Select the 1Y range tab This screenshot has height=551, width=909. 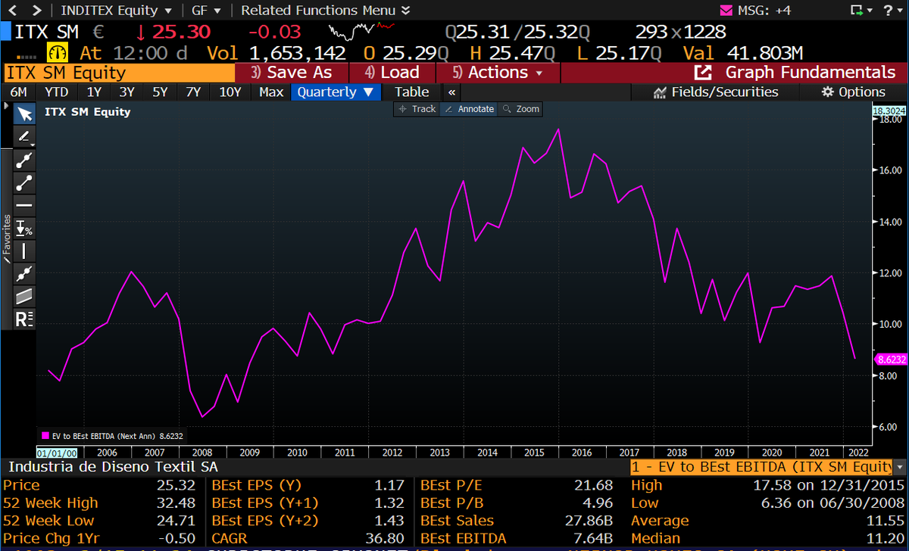(x=95, y=92)
